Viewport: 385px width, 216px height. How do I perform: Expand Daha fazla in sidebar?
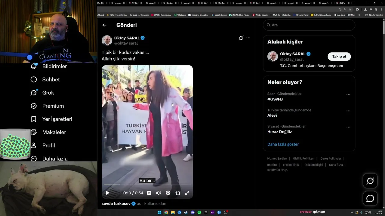coord(49,158)
